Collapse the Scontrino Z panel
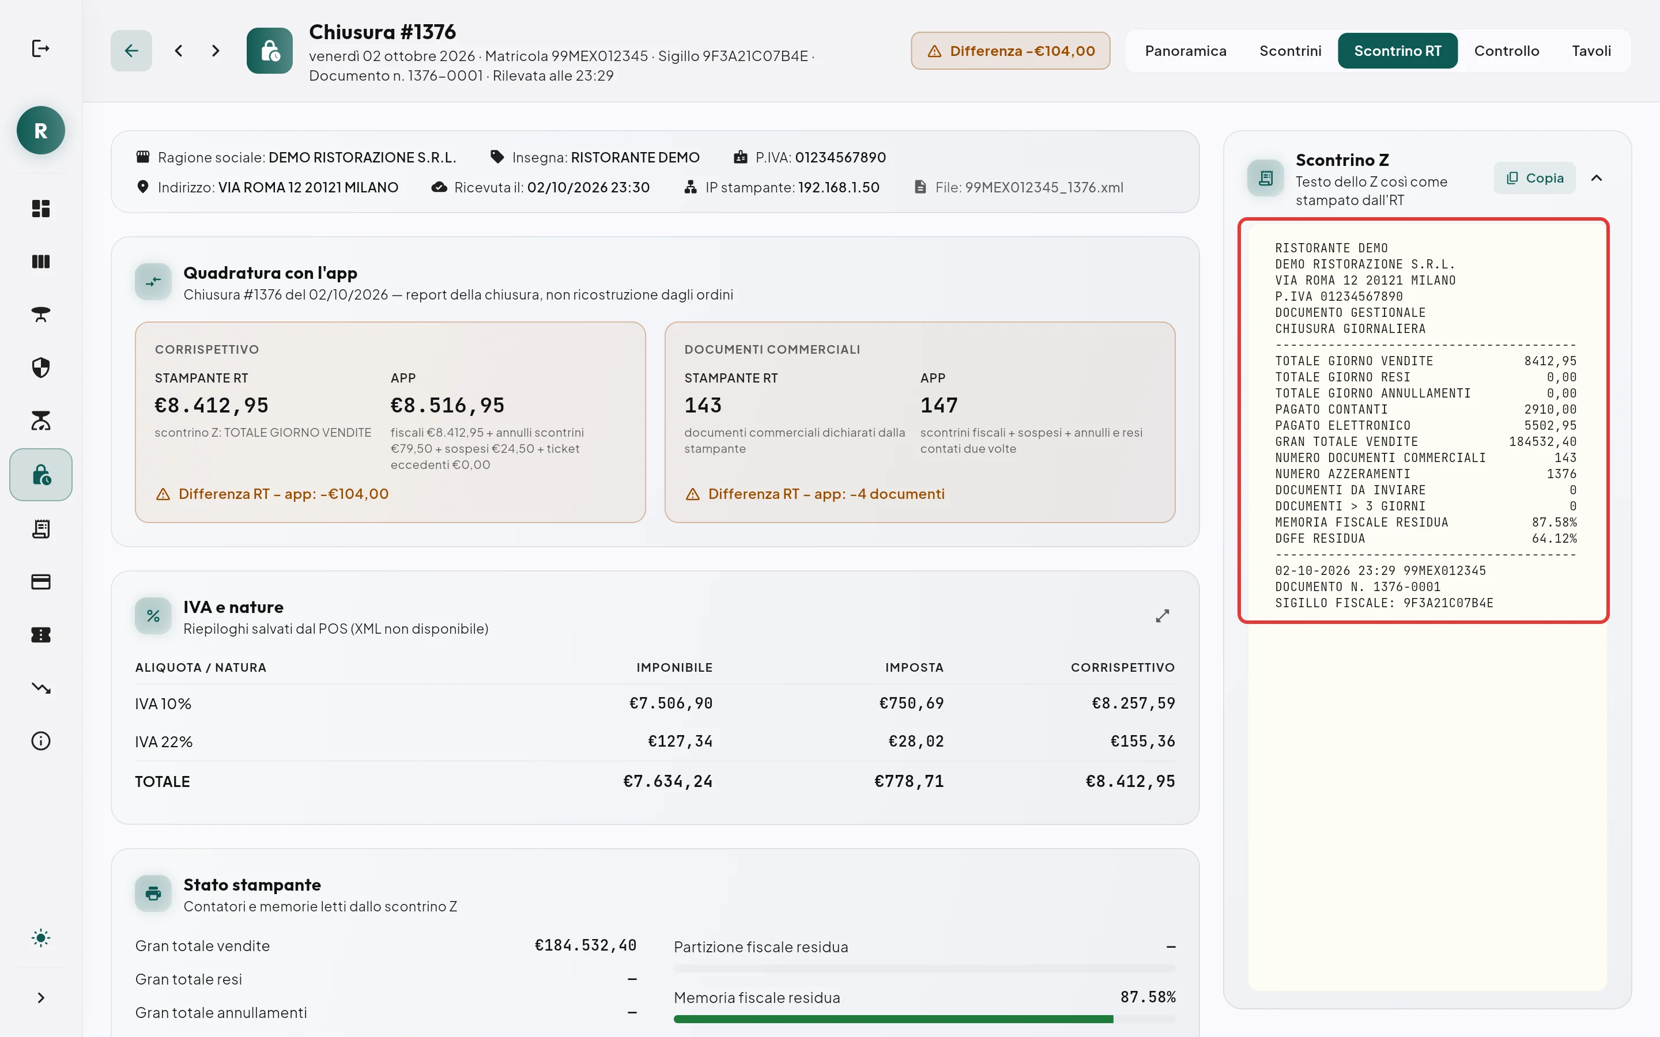 (1596, 179)
